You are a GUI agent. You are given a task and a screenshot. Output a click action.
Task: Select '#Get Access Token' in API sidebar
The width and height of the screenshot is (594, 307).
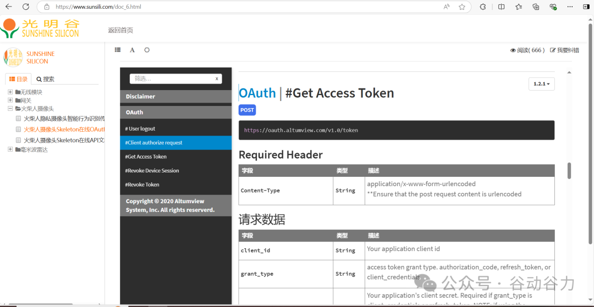pyautogui.click(x=146, y=157)
